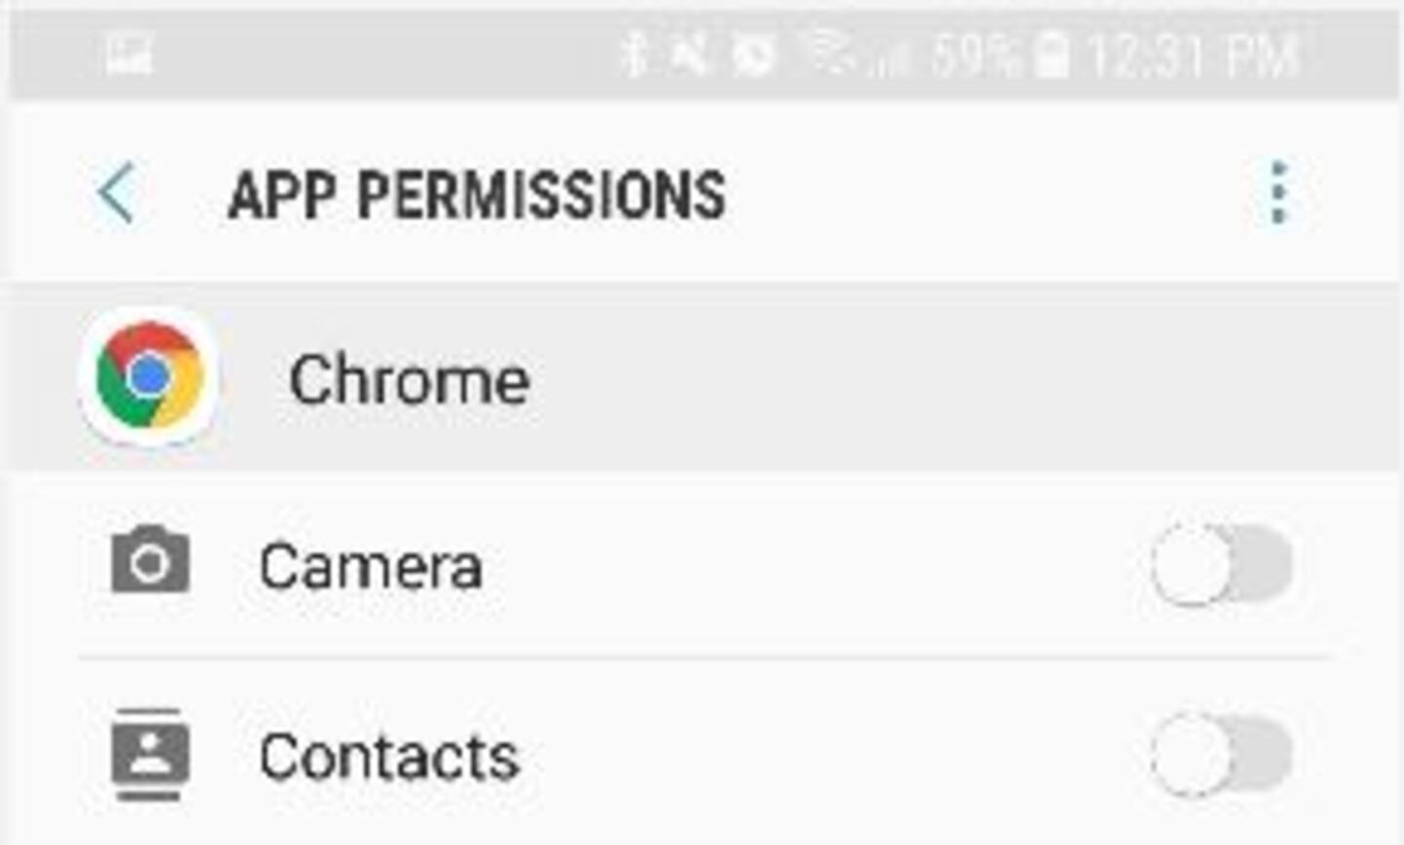Tap the Bluetooth icon in the status bar
The height and width of the screenshot is (845, 1404).
tap(634, 54)
